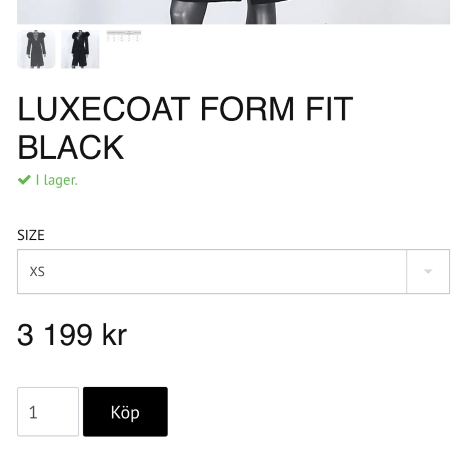Image resolution: width=467 pixels, height=467 pixels.
Task: Open the first coat thumbnail image
Action: [36, 49]
